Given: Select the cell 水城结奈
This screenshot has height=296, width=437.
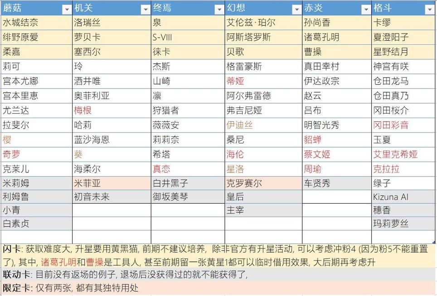Looking at the screenshot, I should click(37, 23).
